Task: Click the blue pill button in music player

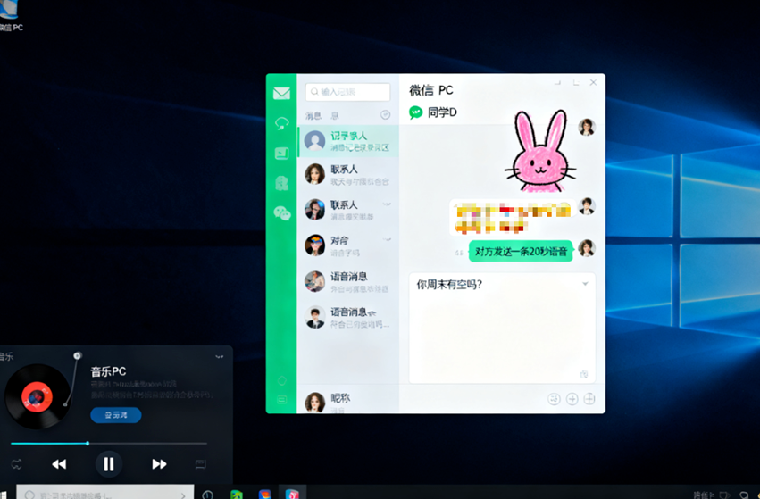Action: point(116,415)
